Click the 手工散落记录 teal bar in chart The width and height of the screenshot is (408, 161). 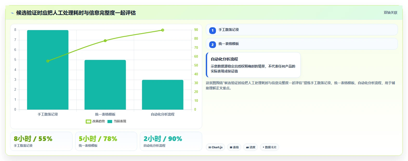click(48, 70)
